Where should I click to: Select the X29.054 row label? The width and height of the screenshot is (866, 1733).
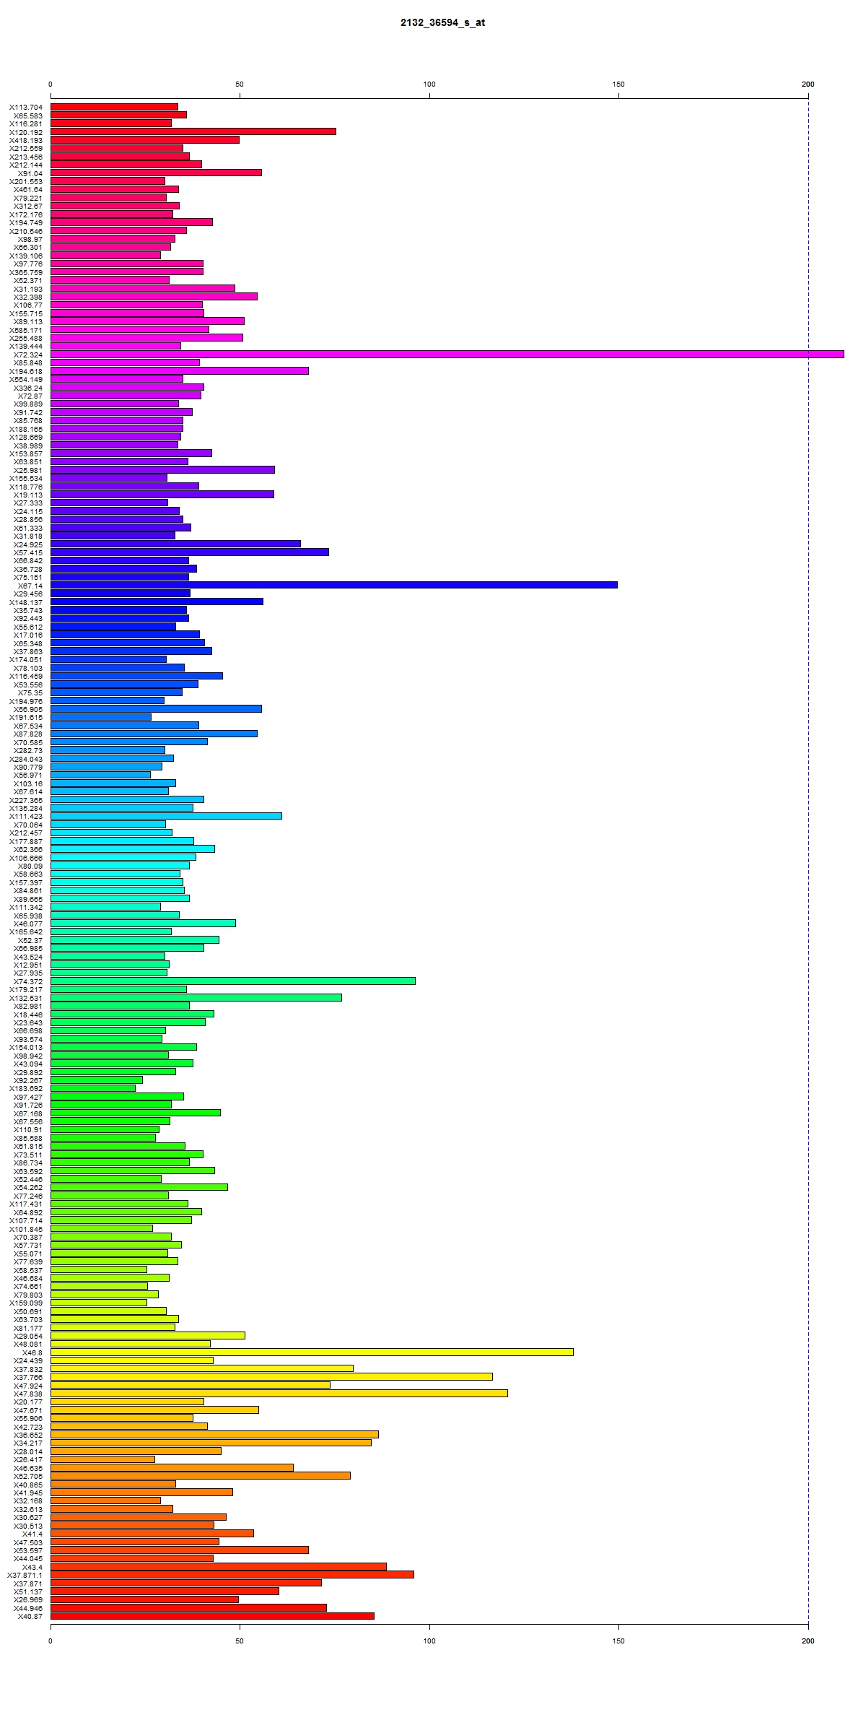28,1336
